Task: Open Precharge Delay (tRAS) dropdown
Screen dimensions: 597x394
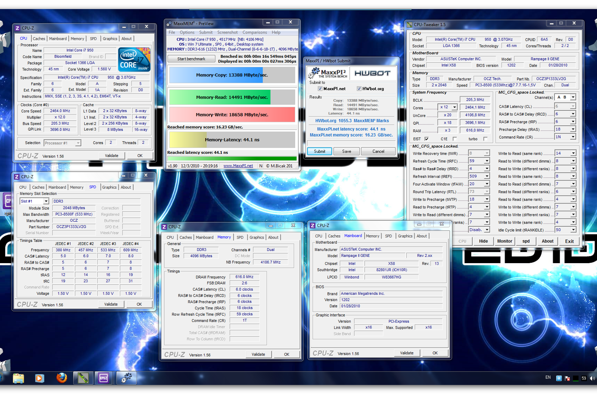Action: (573, 129)
